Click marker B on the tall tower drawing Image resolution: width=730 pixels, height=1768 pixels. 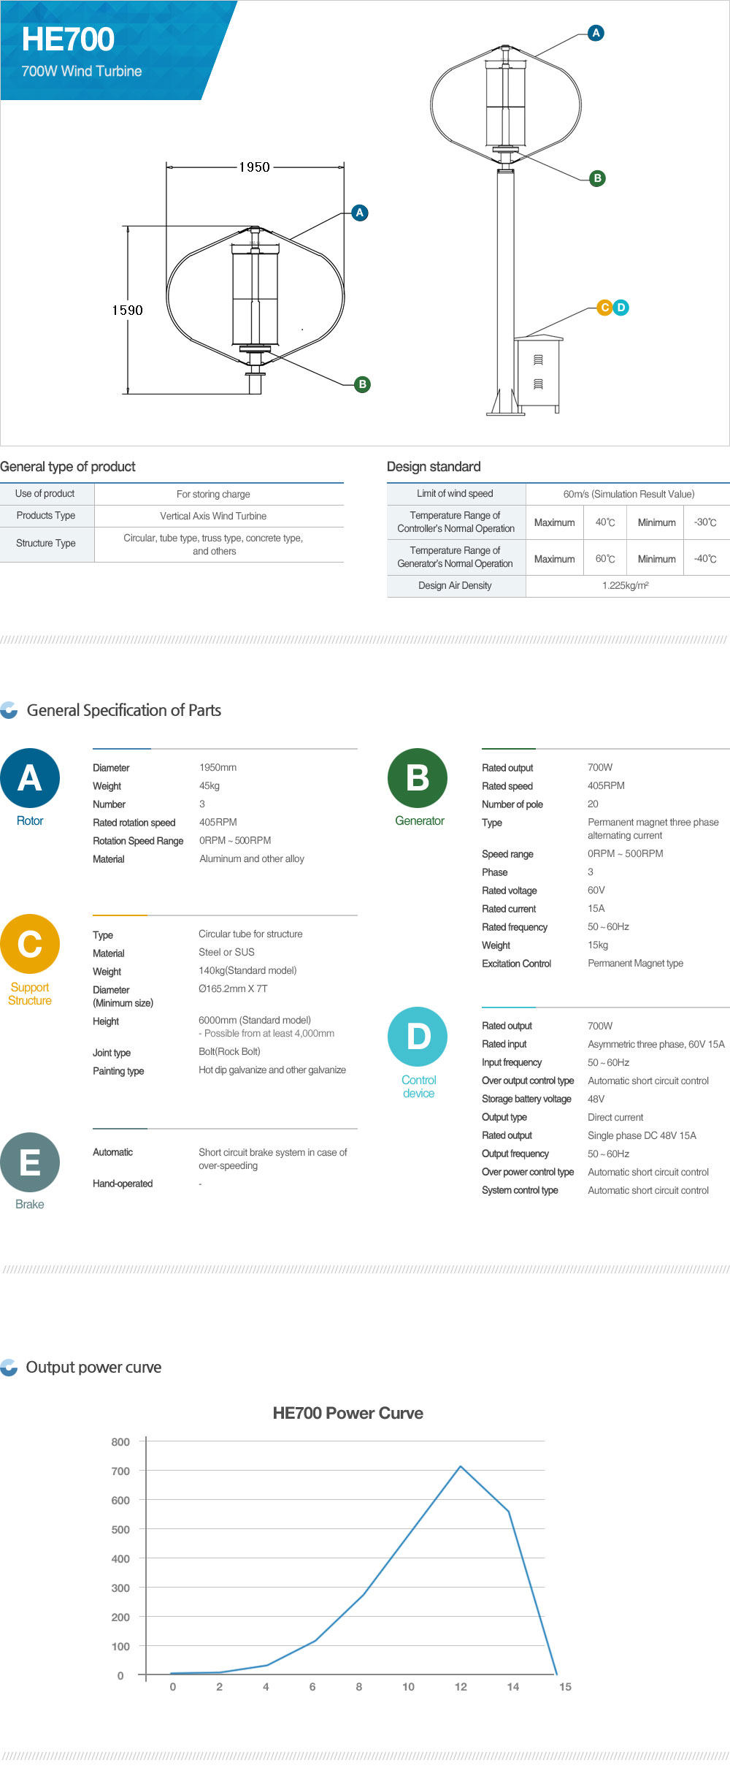(597, 178)
